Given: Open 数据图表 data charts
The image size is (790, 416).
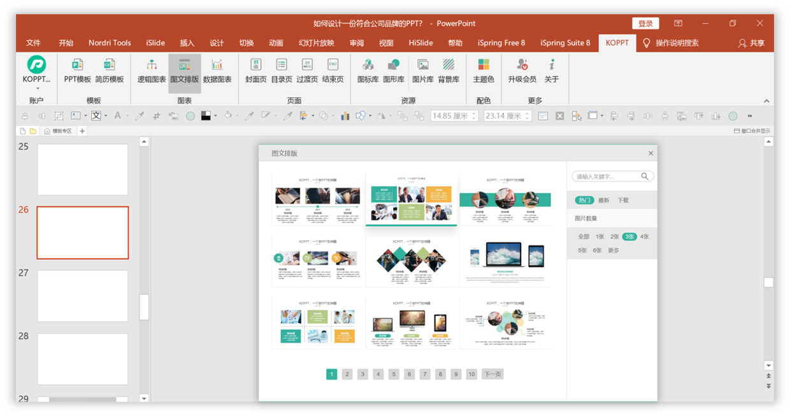Looking at the screenshot, I should 217,70.
